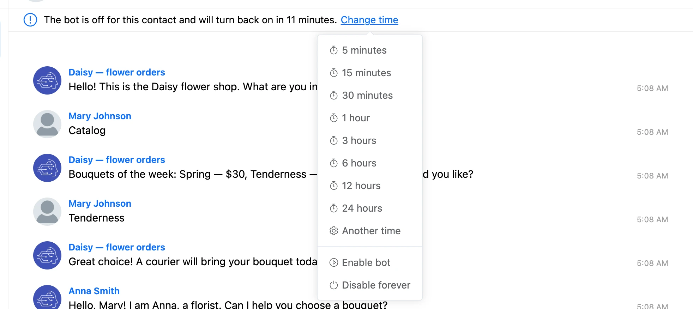Click bot avatar beside Bouquets of the week

[47, 168]
